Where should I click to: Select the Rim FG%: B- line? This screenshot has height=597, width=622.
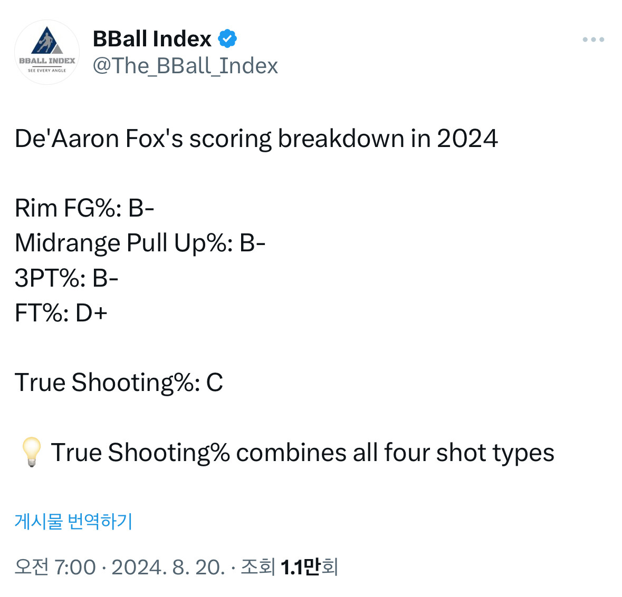coord(84,208)
